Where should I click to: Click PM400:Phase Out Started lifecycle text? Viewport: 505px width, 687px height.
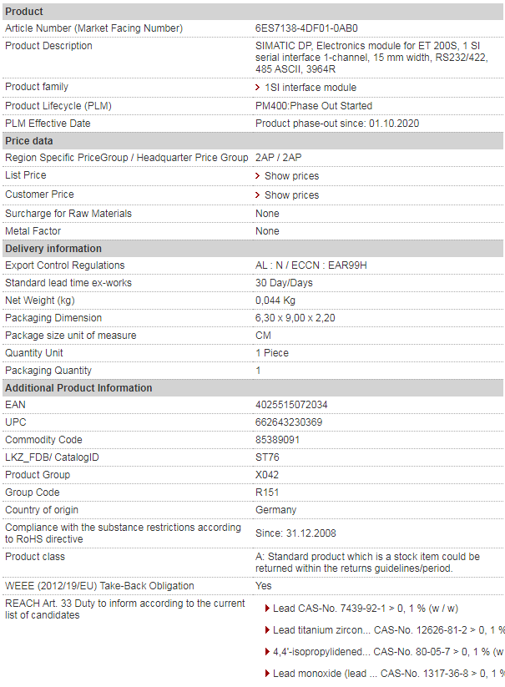coord(314,106)
